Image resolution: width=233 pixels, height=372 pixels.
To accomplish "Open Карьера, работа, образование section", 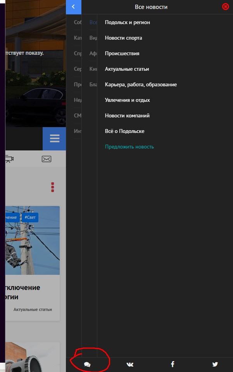I will click(141, 85).
